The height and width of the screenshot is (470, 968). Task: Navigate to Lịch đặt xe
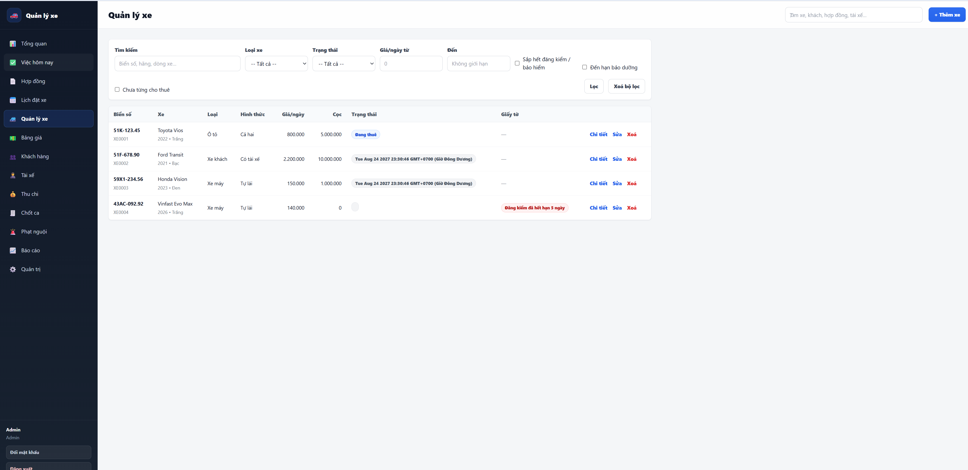coord(49,100)
